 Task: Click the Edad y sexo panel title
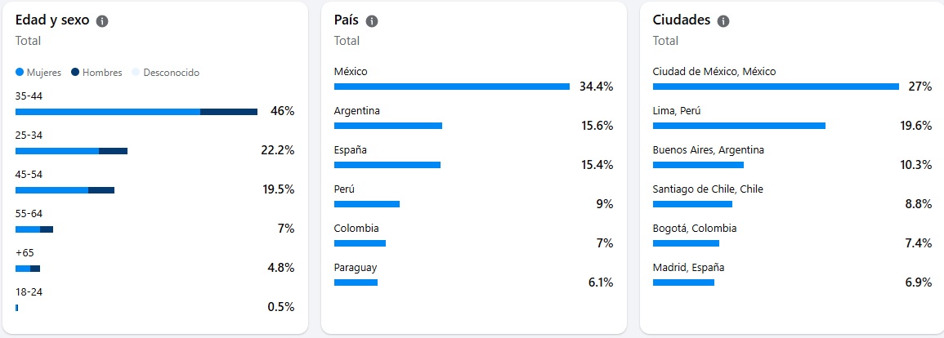51,21
